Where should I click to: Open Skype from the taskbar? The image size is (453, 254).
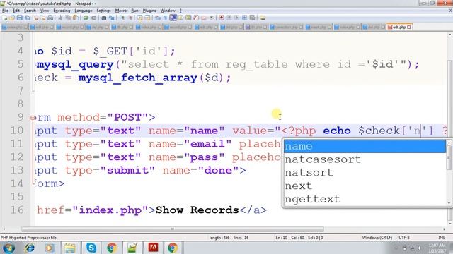click(x=91, y=248)
